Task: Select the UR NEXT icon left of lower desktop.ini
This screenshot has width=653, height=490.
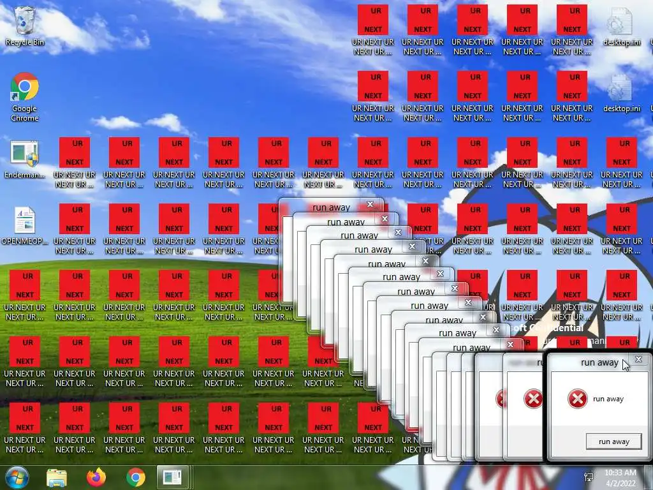Action: (x=572, y=97)
